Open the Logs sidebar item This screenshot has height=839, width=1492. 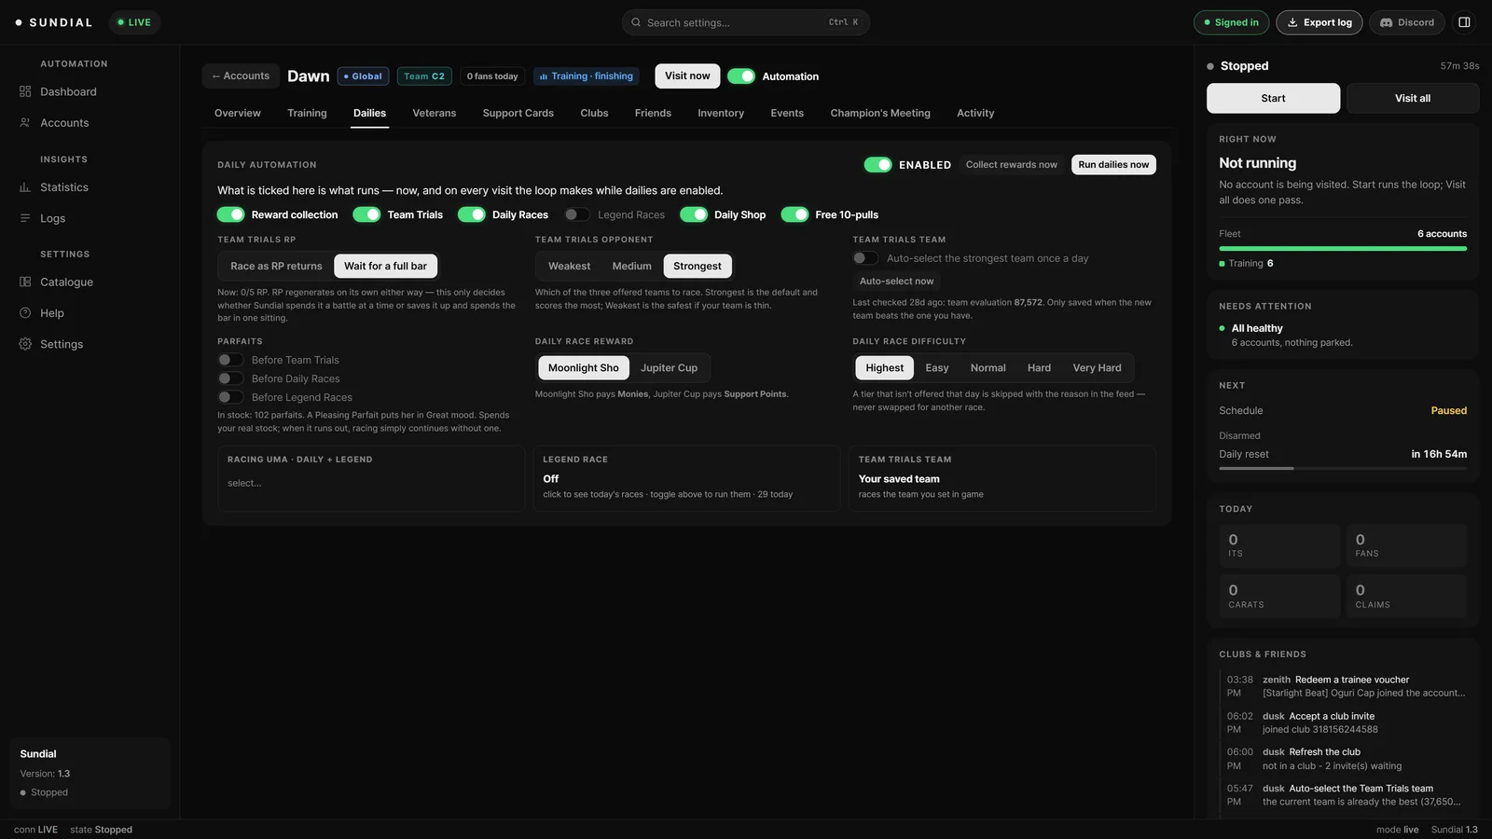coord(52,218)
